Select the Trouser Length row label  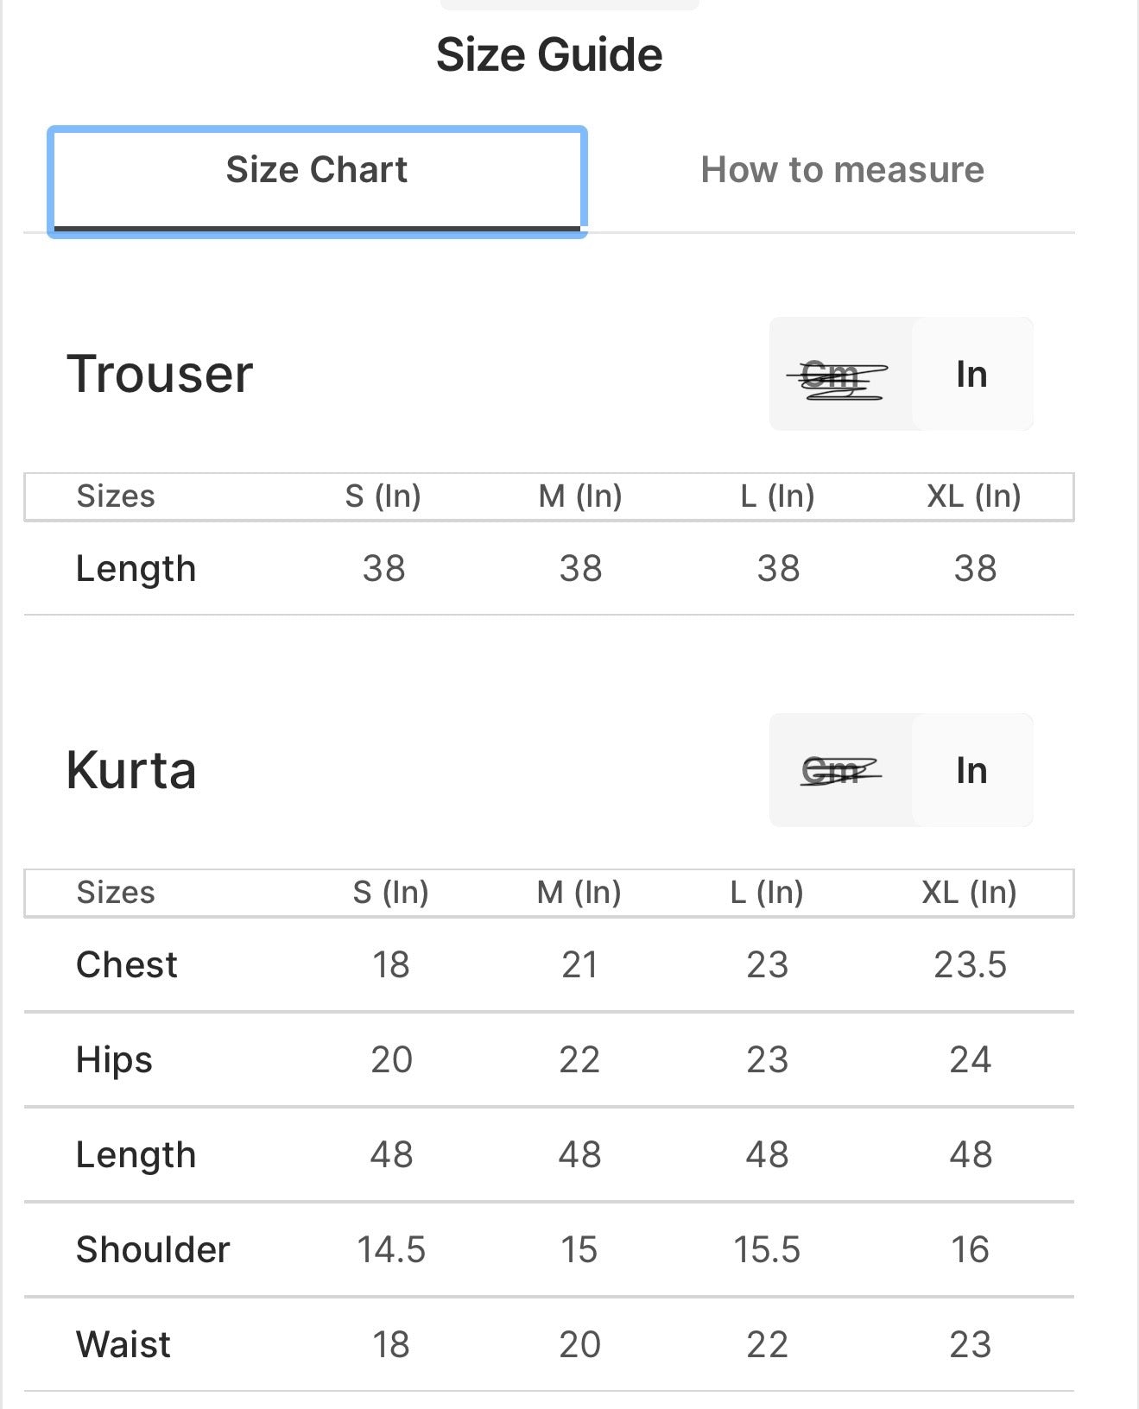(x=136, y=569)
